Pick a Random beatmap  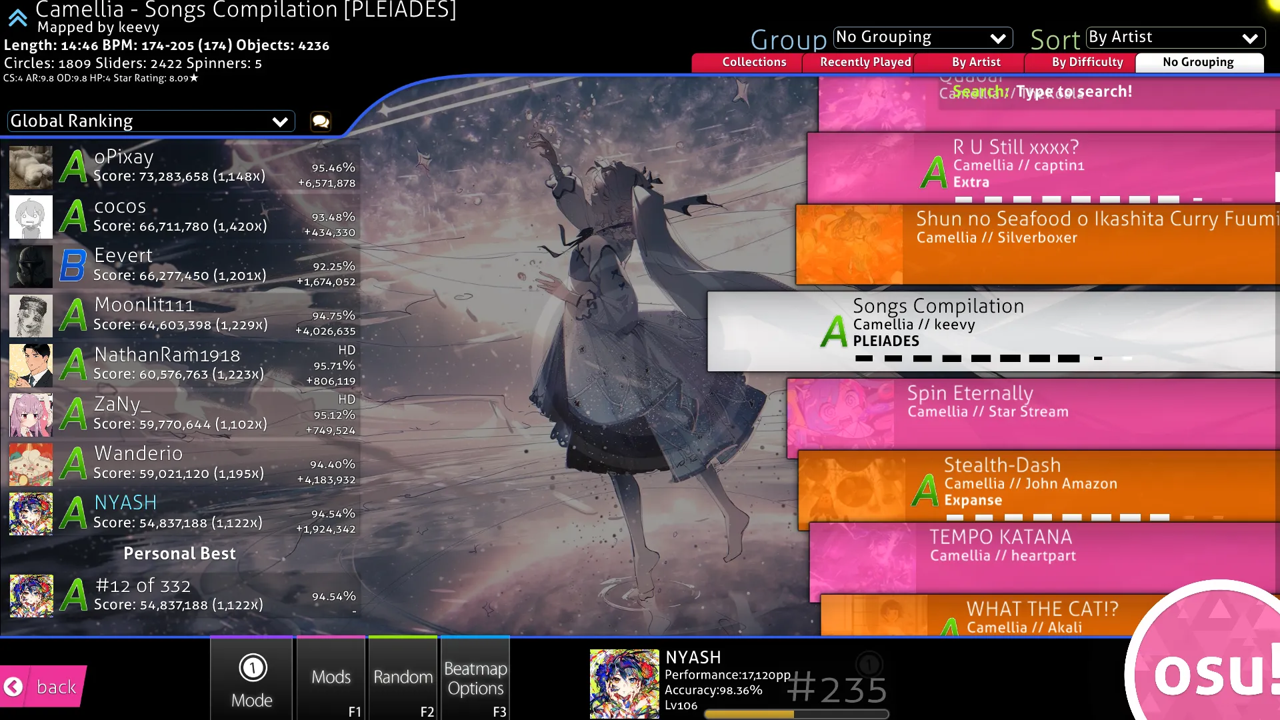(x=403, y=679)
